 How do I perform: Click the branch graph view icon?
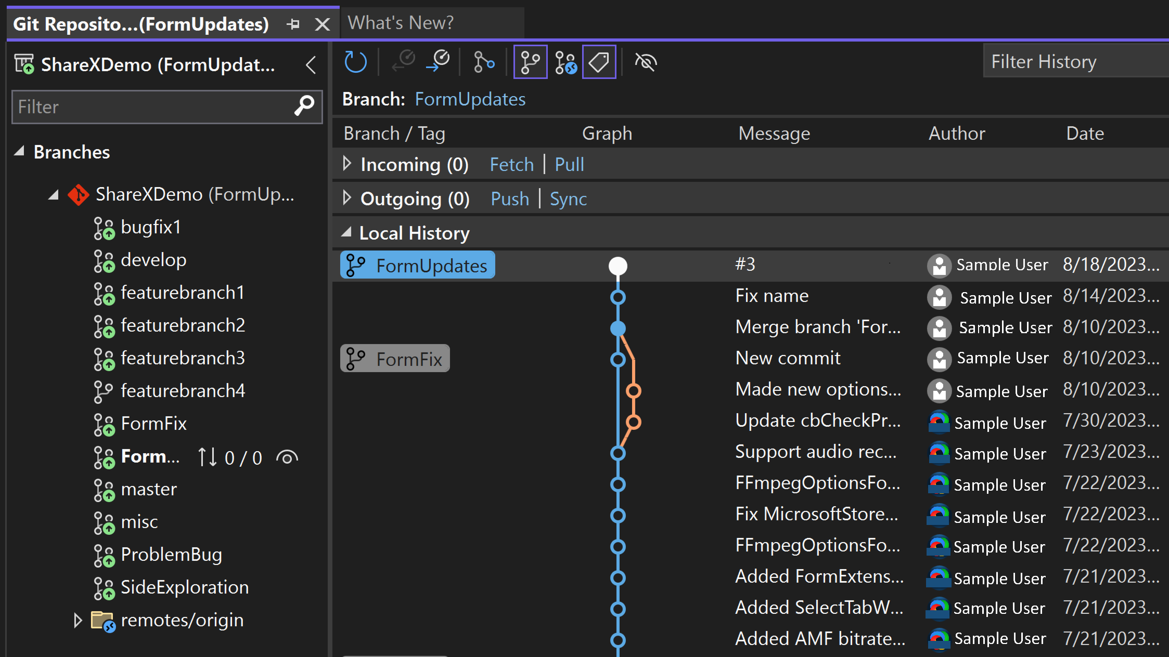pyautogui.click(x=529, y=62)
